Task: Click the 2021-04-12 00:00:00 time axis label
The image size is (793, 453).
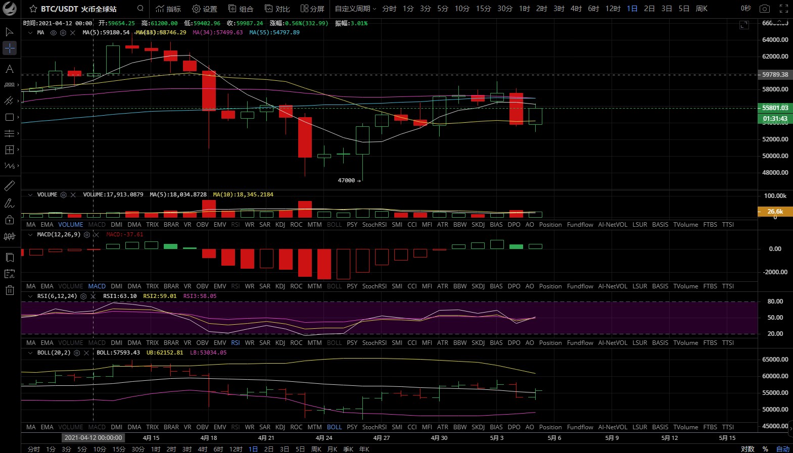Action: click(x=93, y=438)
